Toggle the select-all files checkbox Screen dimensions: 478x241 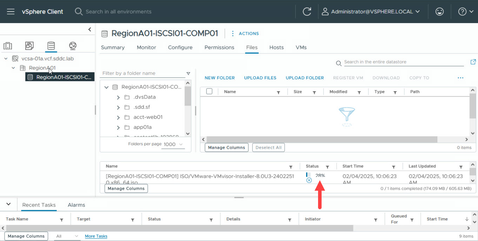tap(209, 92)
